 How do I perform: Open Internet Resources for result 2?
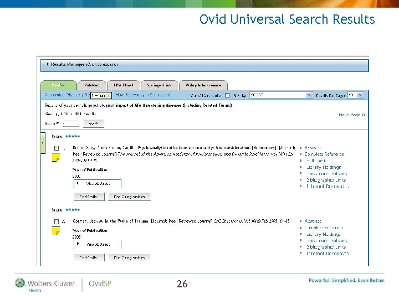(x=328, y=253)
